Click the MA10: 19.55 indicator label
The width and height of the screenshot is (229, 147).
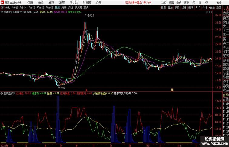click(x=46, y=12)
